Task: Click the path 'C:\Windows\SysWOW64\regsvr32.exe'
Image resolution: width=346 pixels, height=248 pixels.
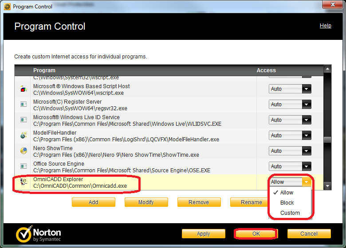Action: [x=80, y=108]
